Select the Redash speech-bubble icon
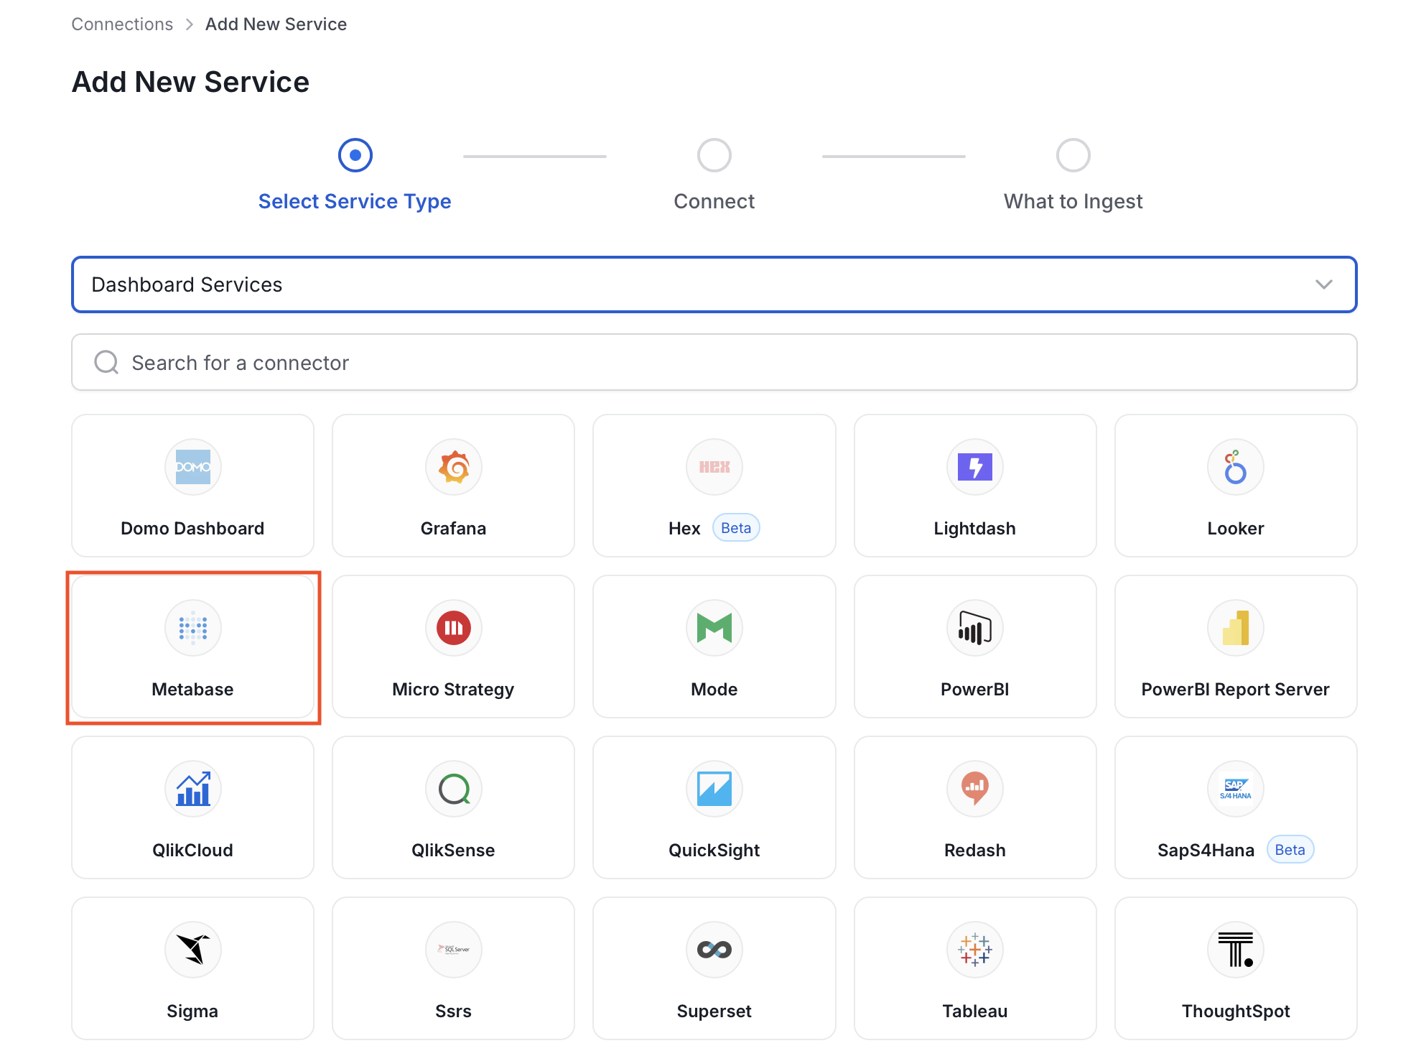 [x=974, y=789]
